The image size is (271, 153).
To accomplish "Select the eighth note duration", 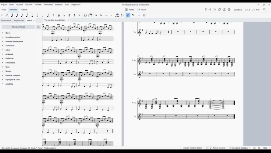I will pyautogui.click(x=27, y=15).
